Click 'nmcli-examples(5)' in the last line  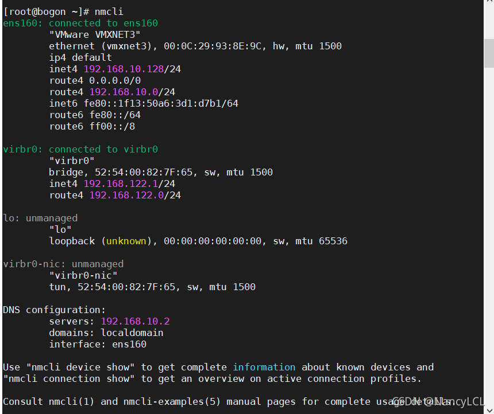(x=172, y=402)
